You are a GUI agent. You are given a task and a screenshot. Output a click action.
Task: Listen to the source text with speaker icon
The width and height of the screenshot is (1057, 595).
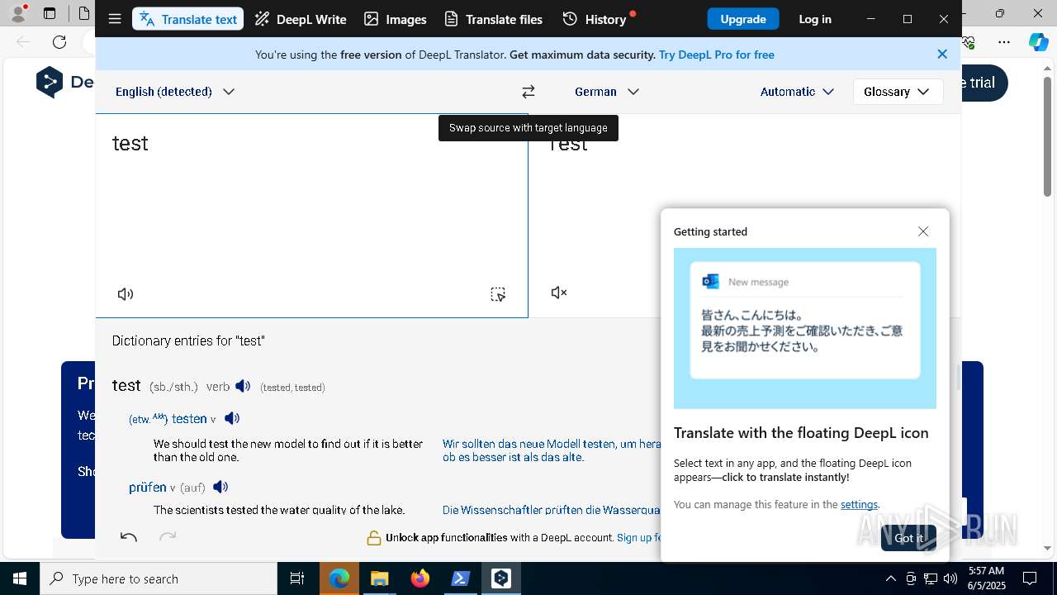pyautogui.click(x=126, y=294)
